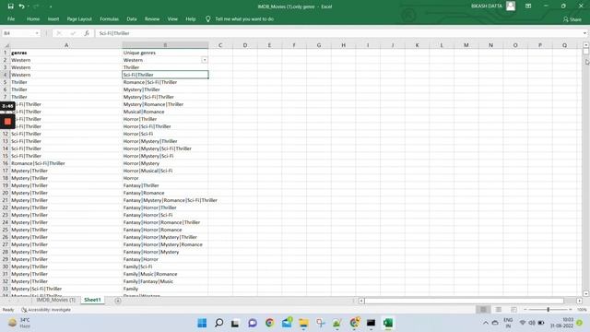Switch to the Insert ribbon tab

click(53, 18)
